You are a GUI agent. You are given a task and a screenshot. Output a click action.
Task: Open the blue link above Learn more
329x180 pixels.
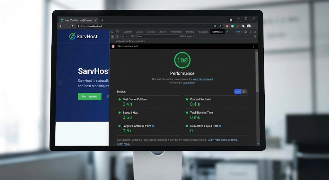coord(203,79)
